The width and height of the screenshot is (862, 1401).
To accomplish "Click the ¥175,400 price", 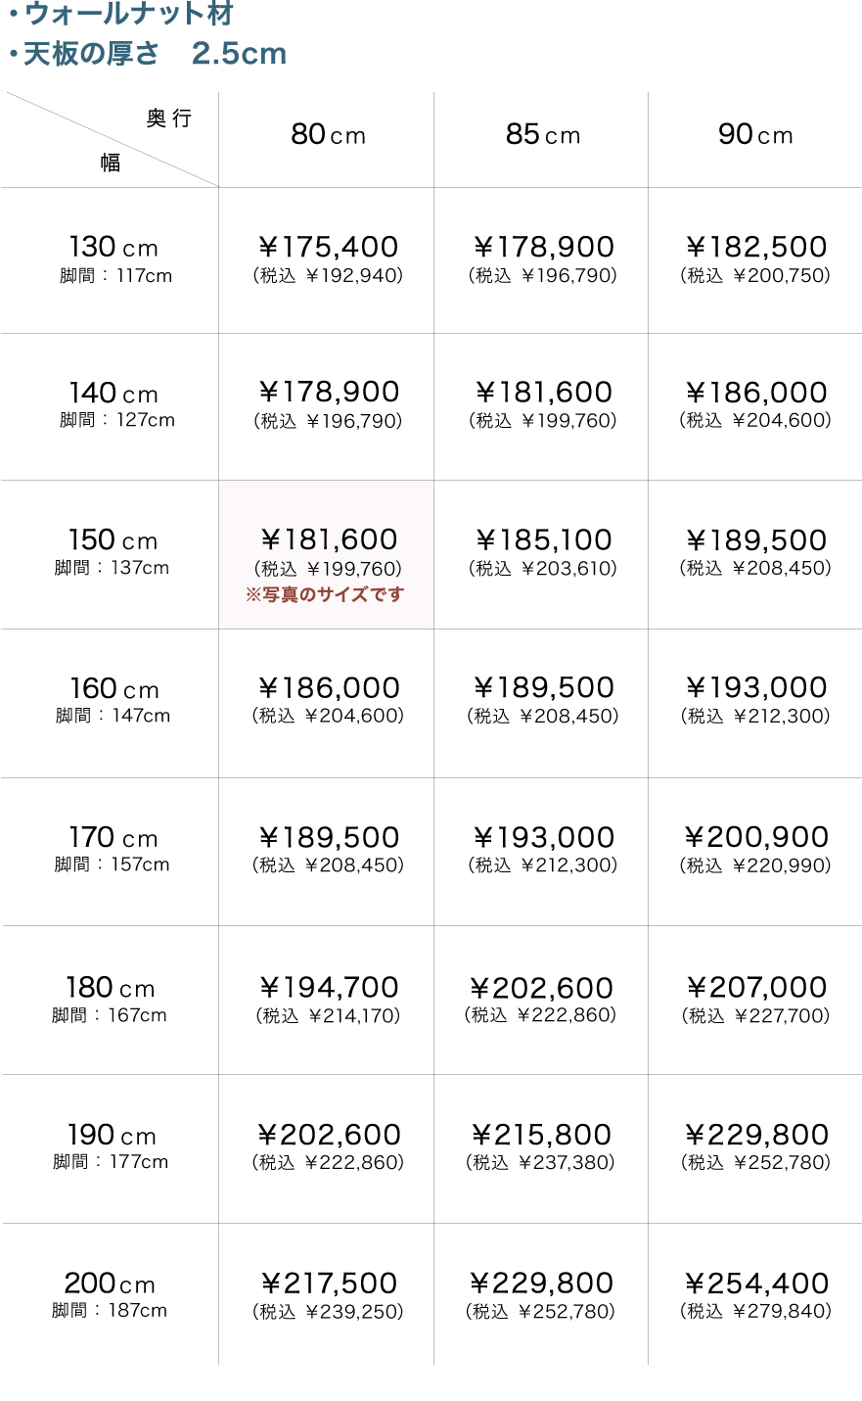I will pyautogui.click(x=328, y=247).
